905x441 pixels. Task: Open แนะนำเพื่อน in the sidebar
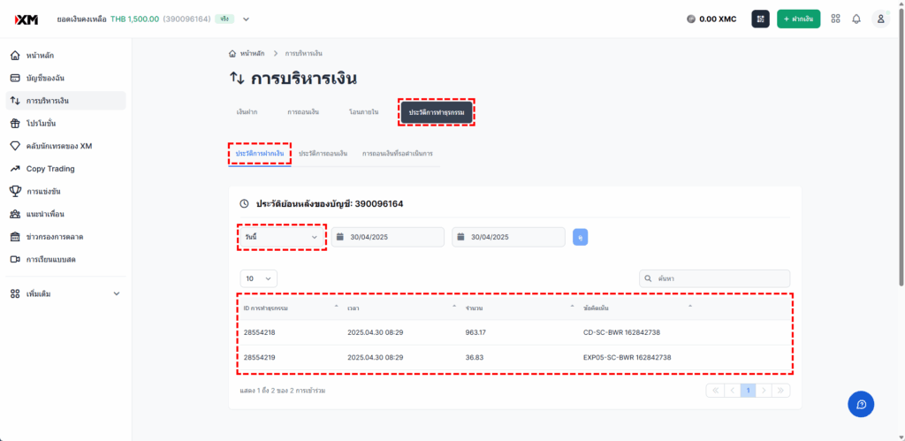tap(65, 214)
